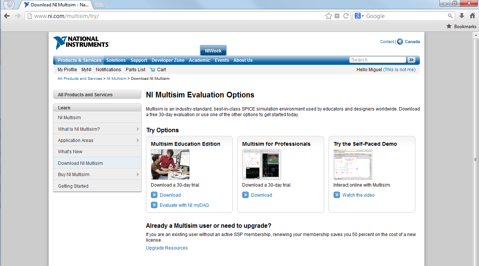Image resolution: width=479 pixels, height=266 pixels.
Task: Bookmark this page with the star icon
Action: coord(329,16)
